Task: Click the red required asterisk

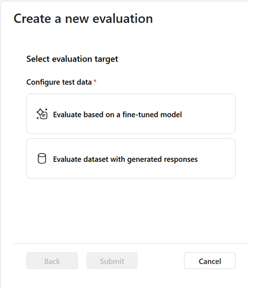Action: point(95,81)
